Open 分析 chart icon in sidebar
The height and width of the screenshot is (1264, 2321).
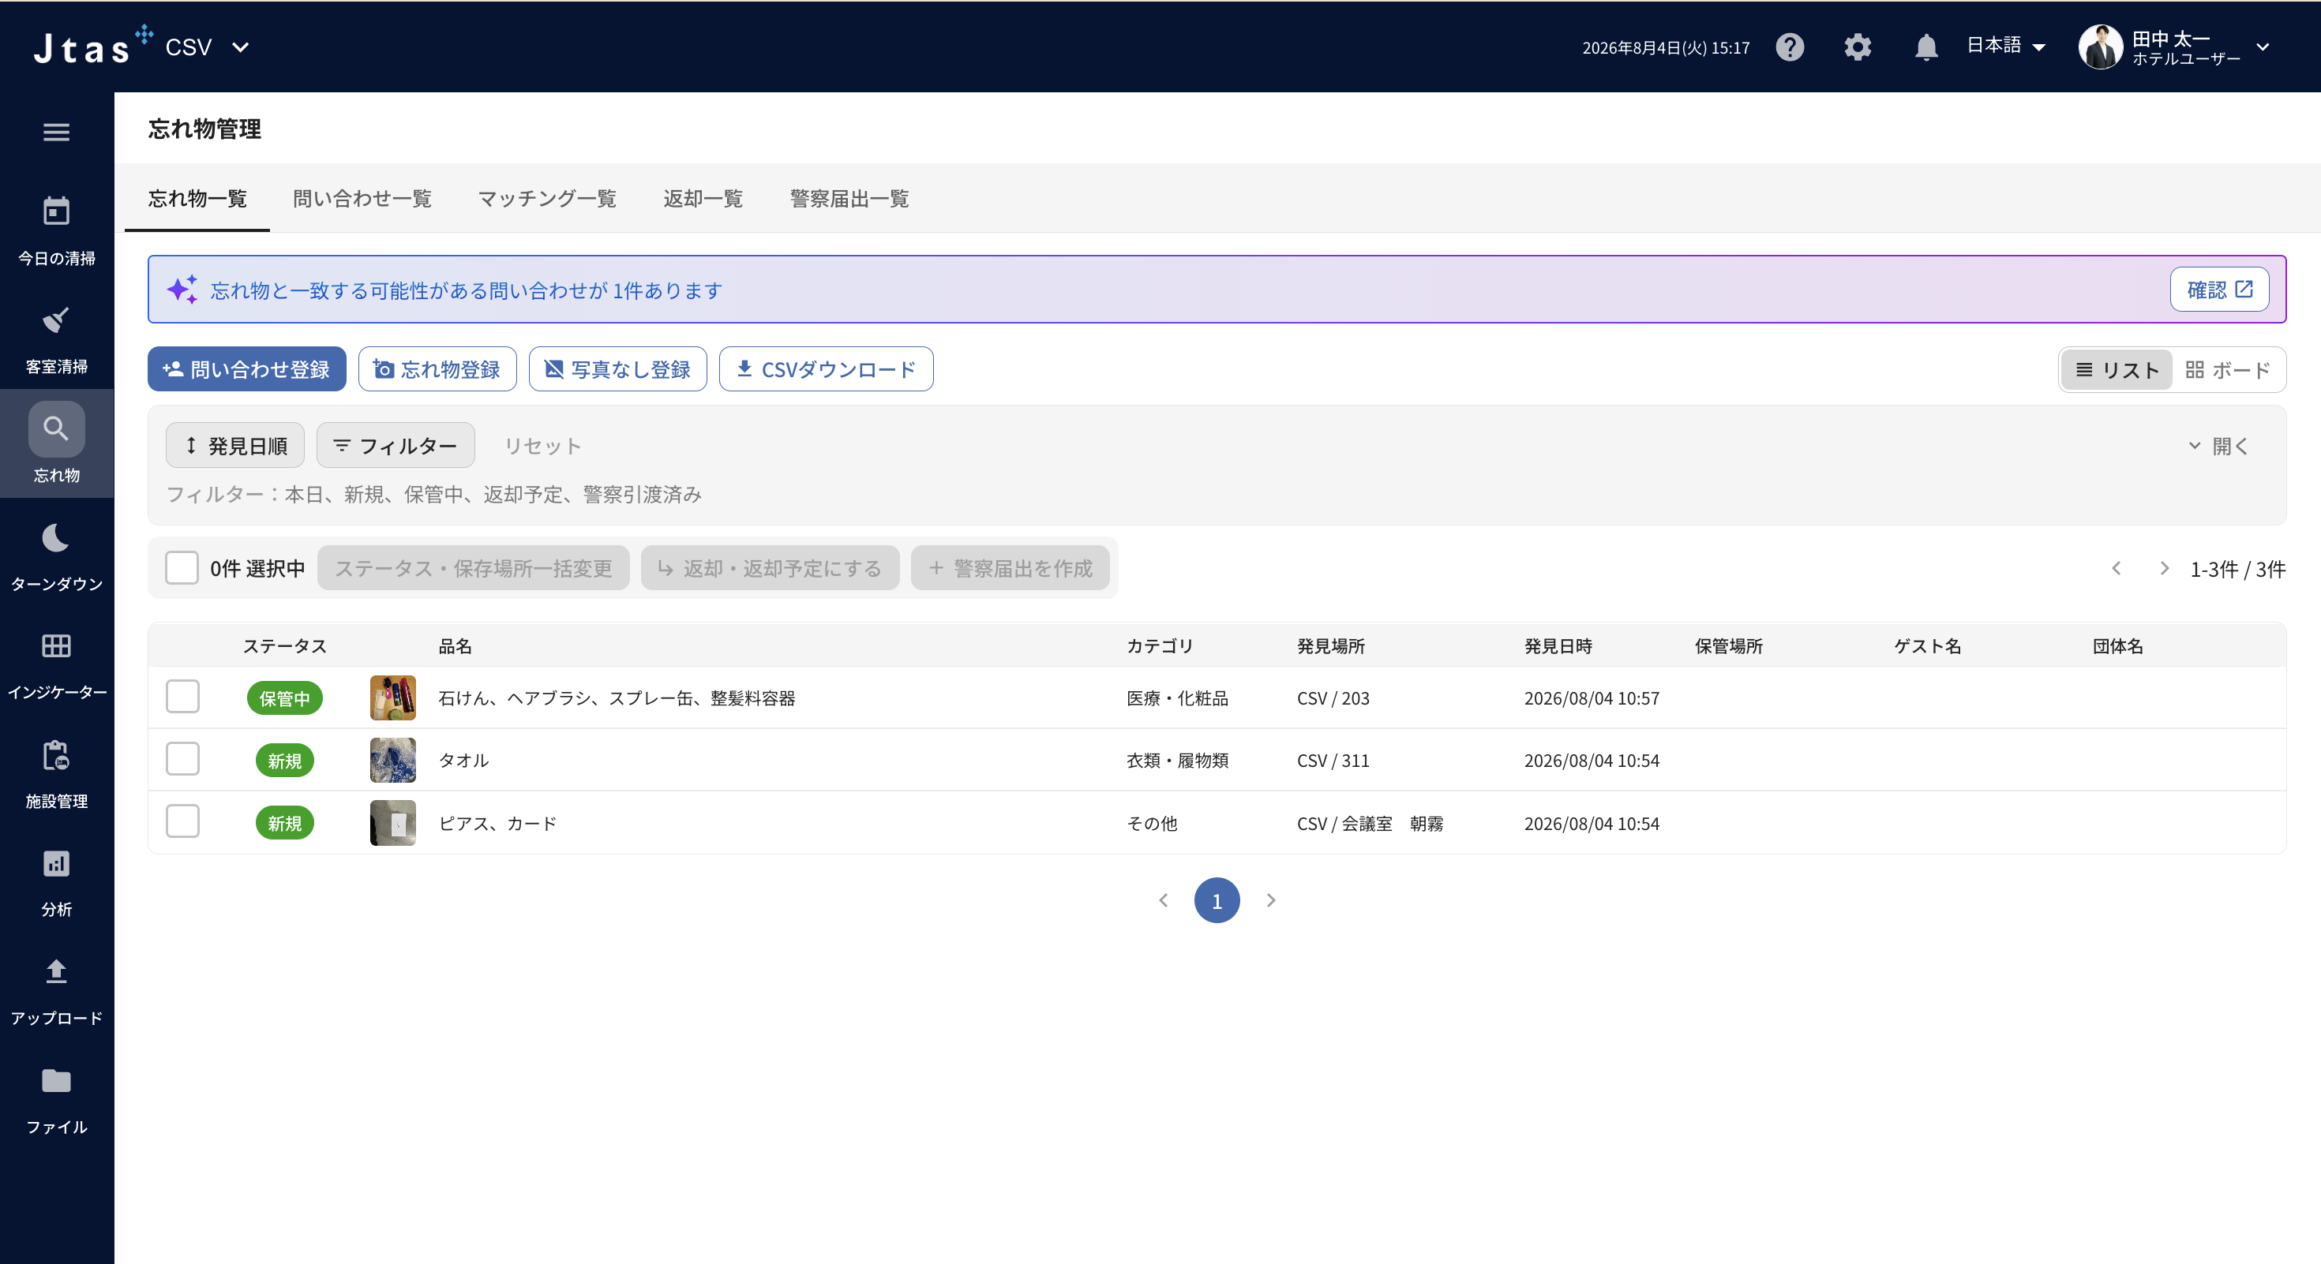(x=56, y=863)
